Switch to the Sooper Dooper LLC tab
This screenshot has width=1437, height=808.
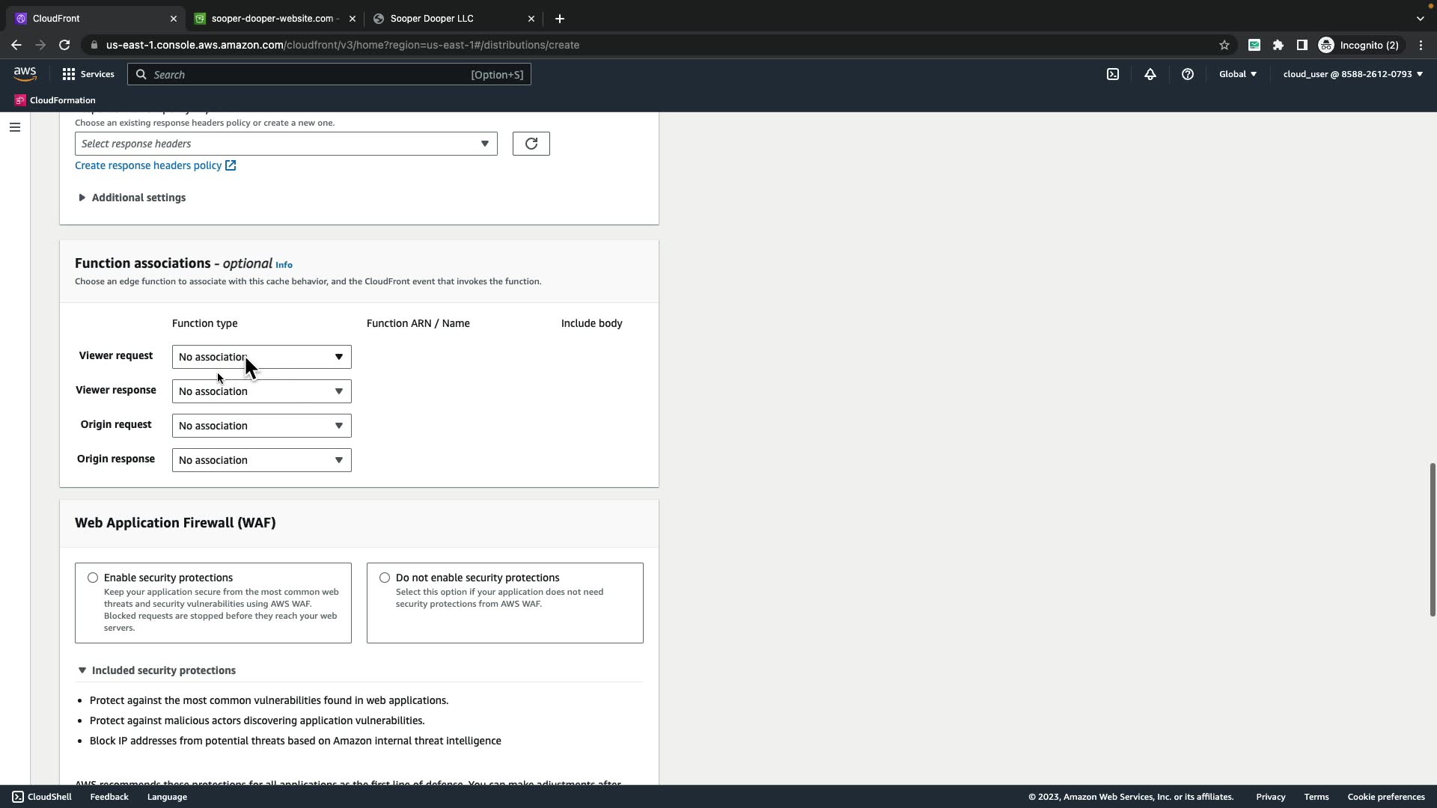click(x=432, y=19)
